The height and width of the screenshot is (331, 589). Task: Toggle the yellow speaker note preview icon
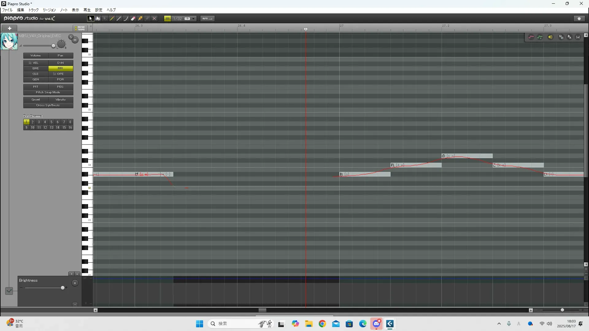550,37
